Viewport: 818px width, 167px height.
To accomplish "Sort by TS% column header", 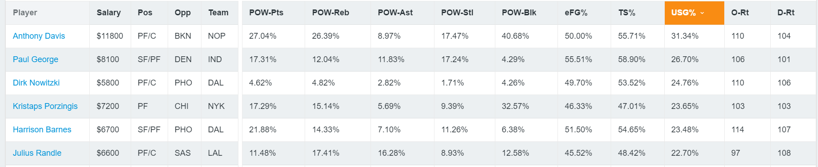I will coord(626,13).
